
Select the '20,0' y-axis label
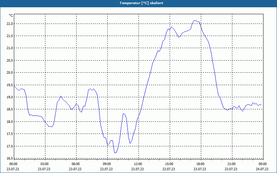pos(10,73)
